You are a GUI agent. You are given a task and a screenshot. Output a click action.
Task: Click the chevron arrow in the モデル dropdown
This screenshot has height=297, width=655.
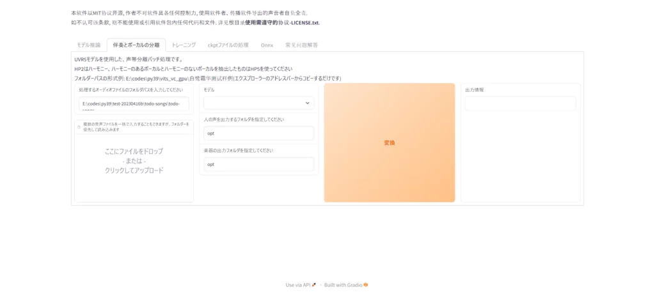[307, 103]
